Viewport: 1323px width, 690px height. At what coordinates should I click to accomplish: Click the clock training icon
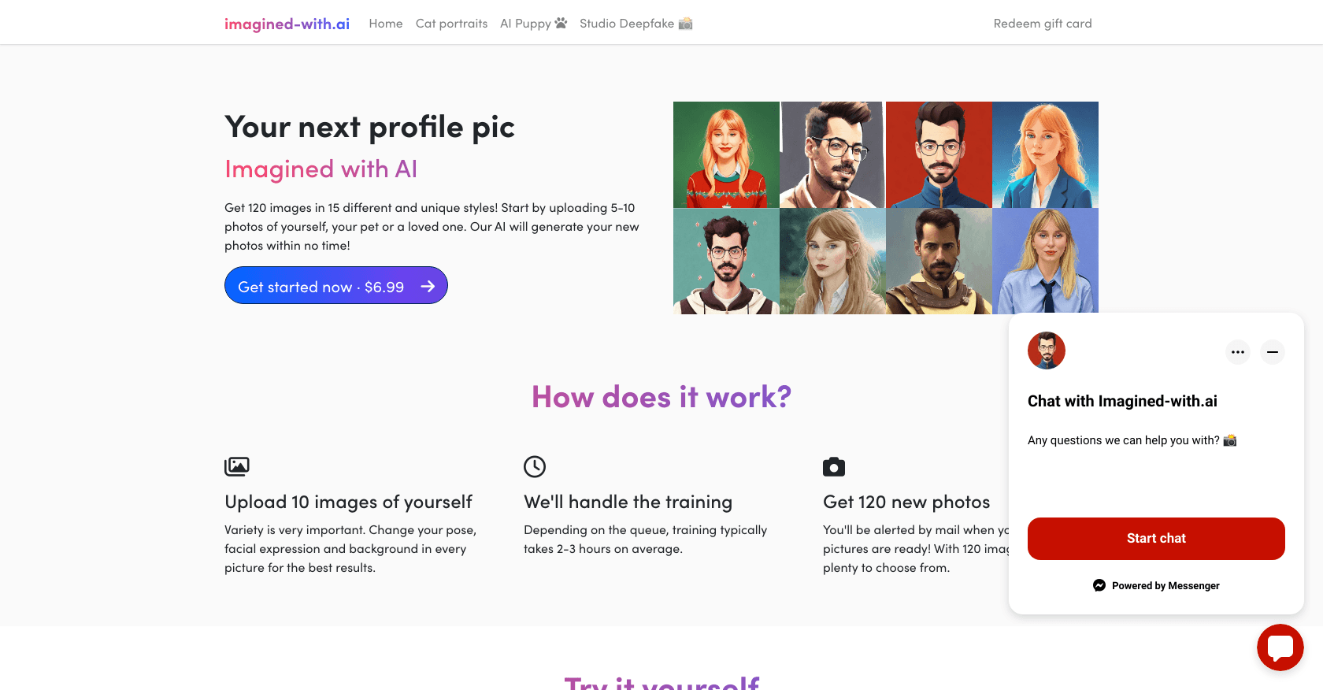coord(535,466)
